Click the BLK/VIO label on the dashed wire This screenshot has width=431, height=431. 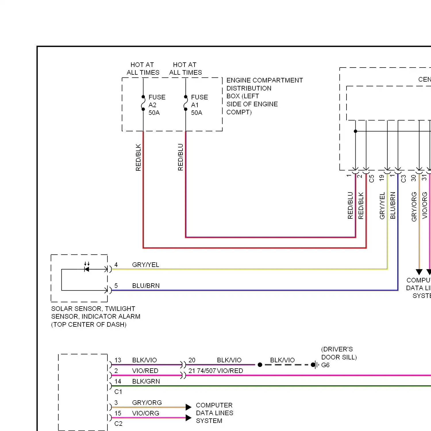282,360
